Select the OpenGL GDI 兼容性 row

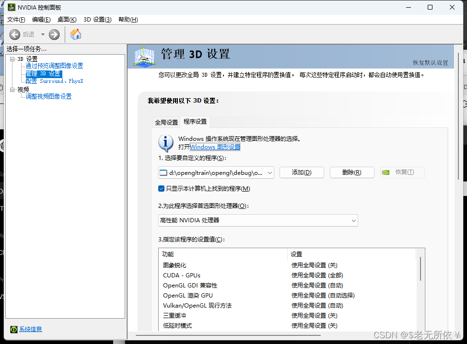[x=287, y=286]
